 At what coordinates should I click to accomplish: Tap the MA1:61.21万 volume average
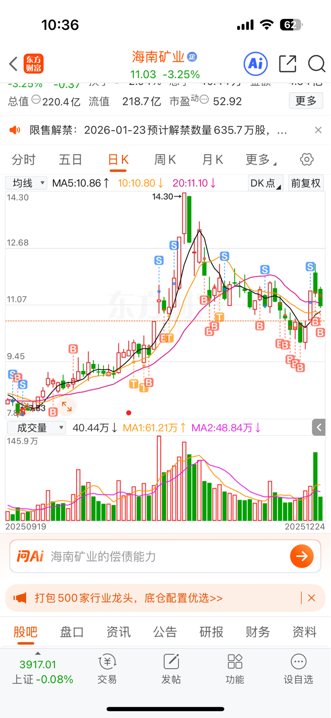(155, 428)
